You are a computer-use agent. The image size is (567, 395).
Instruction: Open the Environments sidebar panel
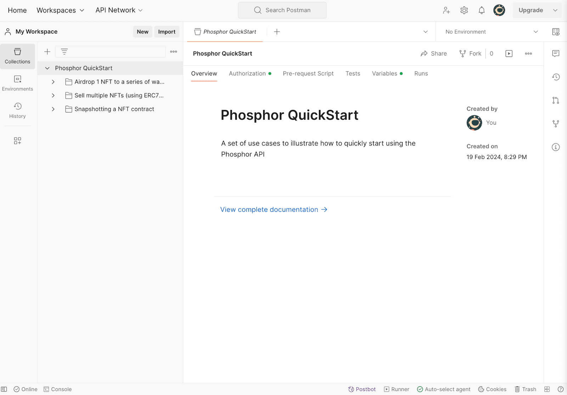[x=17, y=84]
